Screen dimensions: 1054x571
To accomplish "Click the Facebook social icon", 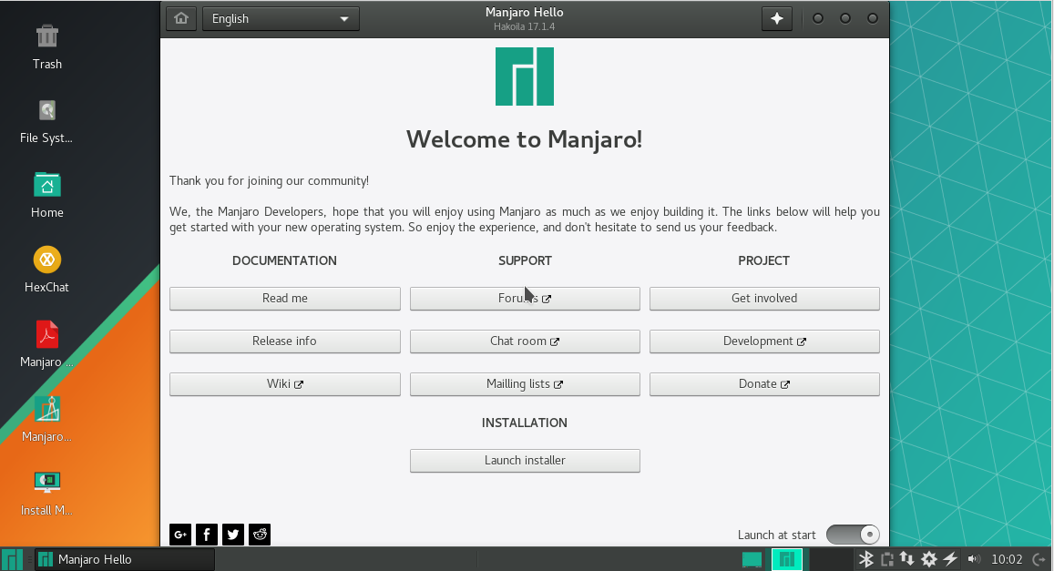I will (206, 535).
